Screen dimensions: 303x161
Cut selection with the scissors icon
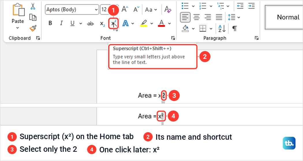pyautogui.click(x=33, y=6)
